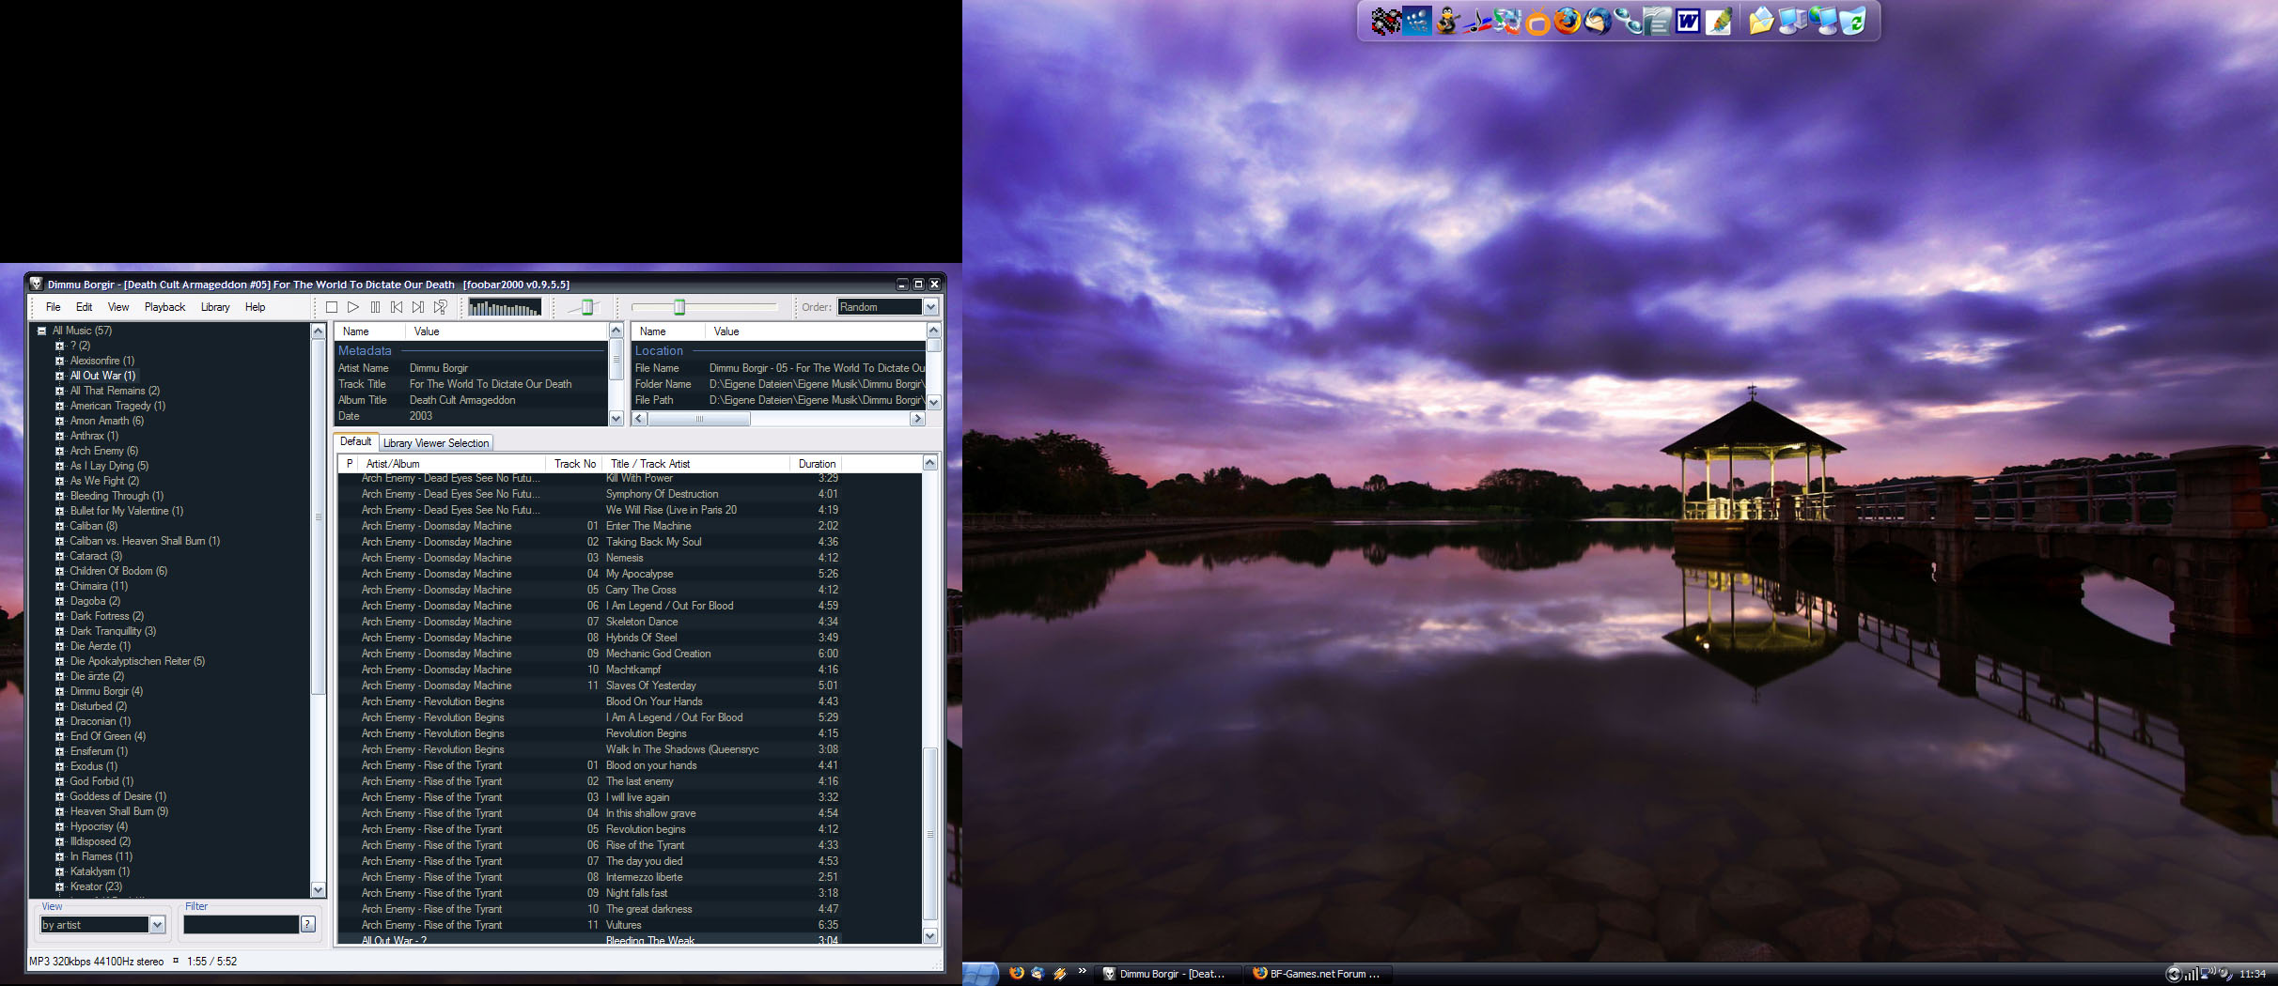Open Microsoft Word from the dock
This screenshot has width=2278, height=986.
pos(1688,21)
